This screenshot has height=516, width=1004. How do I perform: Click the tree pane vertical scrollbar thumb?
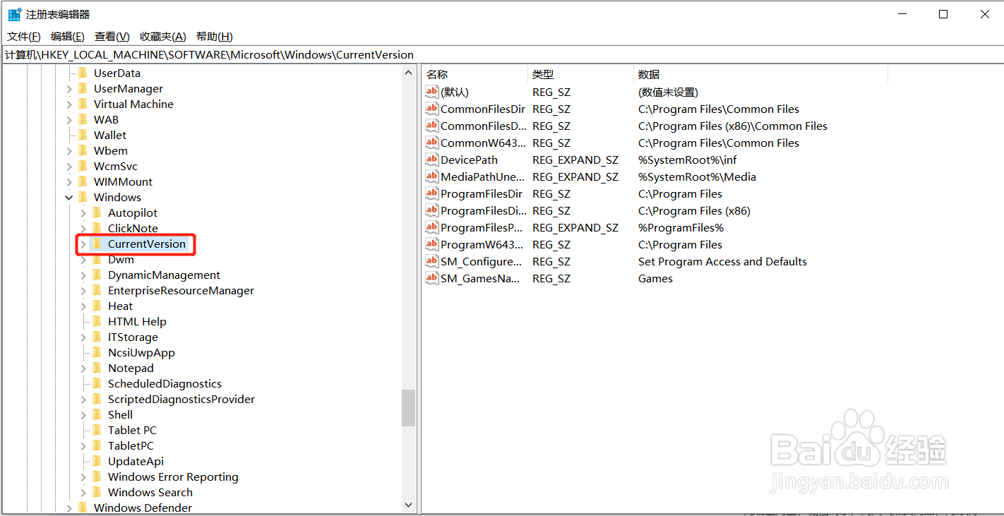pos(409,408)
